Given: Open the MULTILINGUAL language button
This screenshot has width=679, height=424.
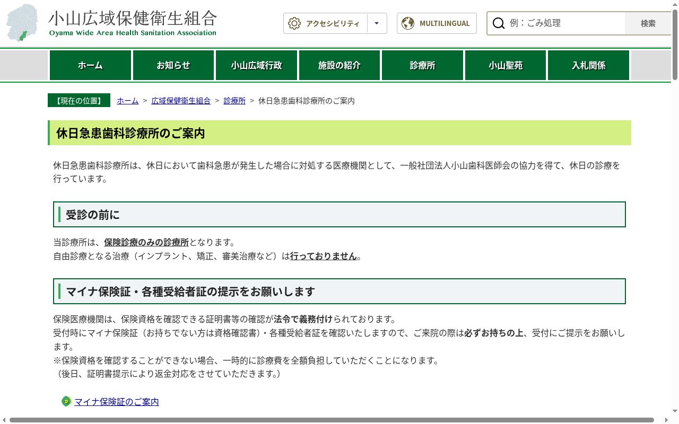Looking at the screenshot, I should [437, 23].
